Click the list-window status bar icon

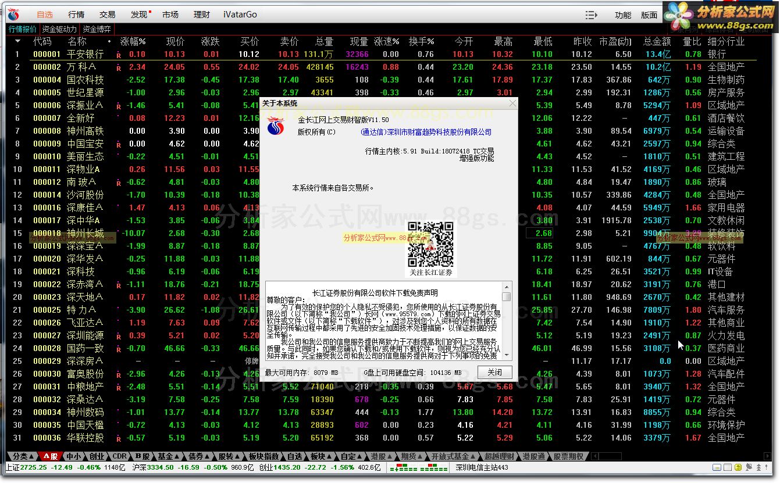coord(728,467)
